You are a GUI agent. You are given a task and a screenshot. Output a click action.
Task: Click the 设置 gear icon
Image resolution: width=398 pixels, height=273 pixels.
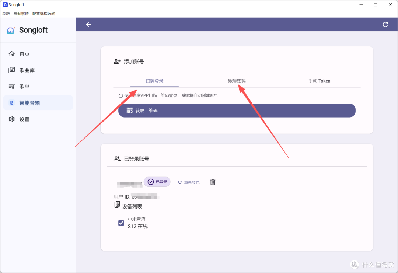pos(12,119)
